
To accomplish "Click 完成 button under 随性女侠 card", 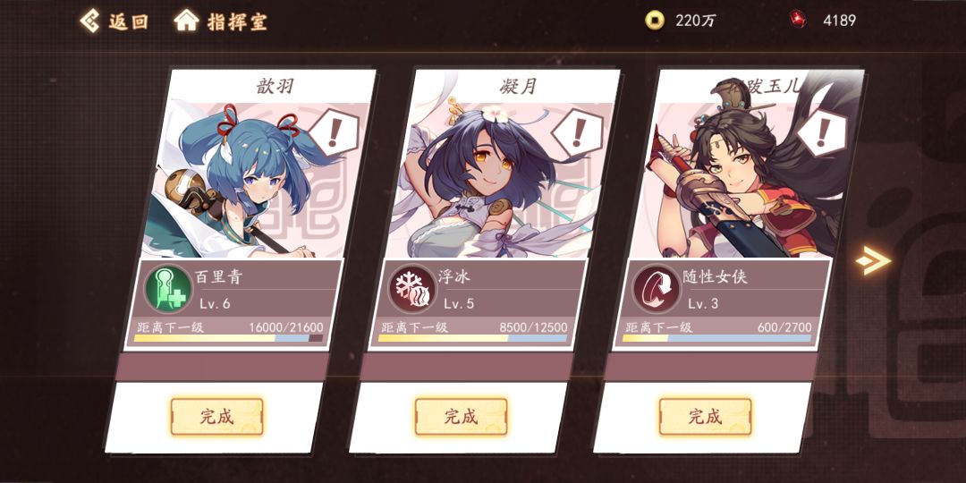I will point(706,417).
